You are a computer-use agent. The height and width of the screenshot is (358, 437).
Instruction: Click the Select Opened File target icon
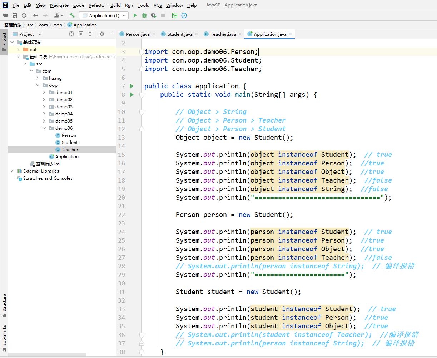coord(71,34)
